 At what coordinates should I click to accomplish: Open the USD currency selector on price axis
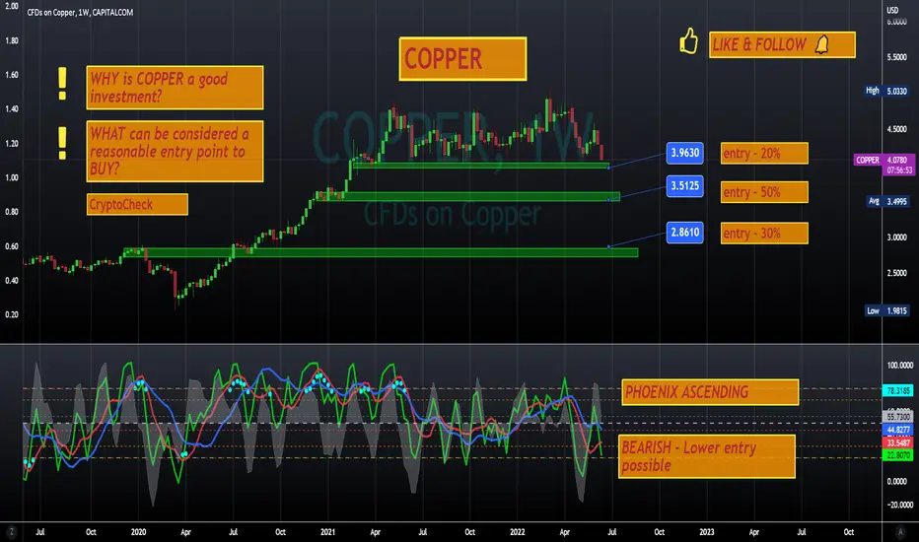(x=892, y=10)
